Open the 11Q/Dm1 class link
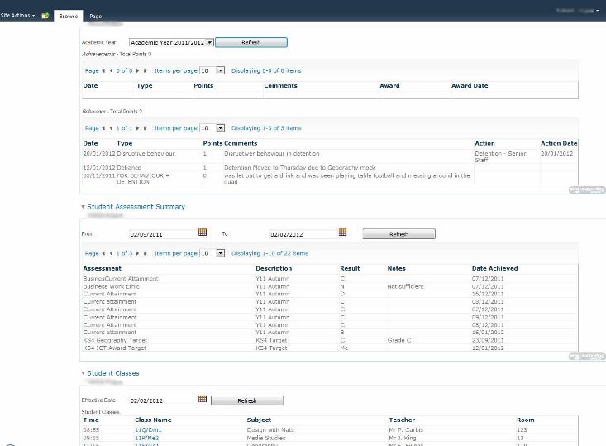Image resolution: width=606 pixels, height=446 pixels. [x=148, y=429]
